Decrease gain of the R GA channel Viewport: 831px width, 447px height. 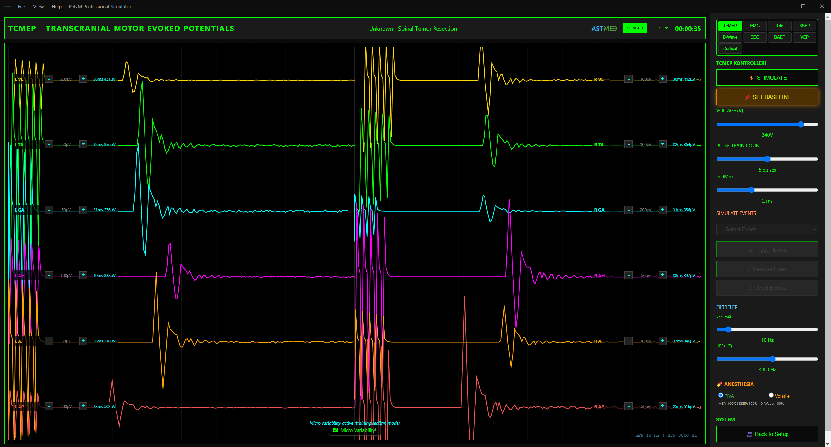pyautogui.click(x=629, y=210)
